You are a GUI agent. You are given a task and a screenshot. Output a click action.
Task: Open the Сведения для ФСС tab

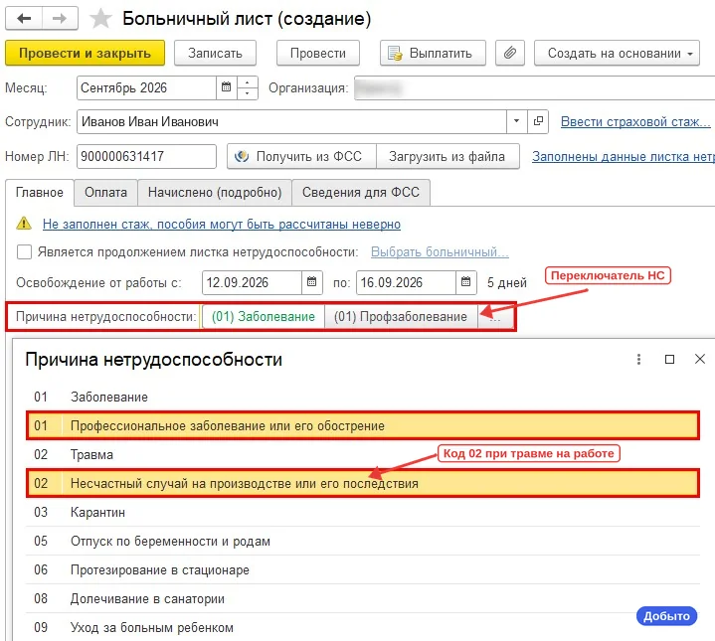[361, 192]
